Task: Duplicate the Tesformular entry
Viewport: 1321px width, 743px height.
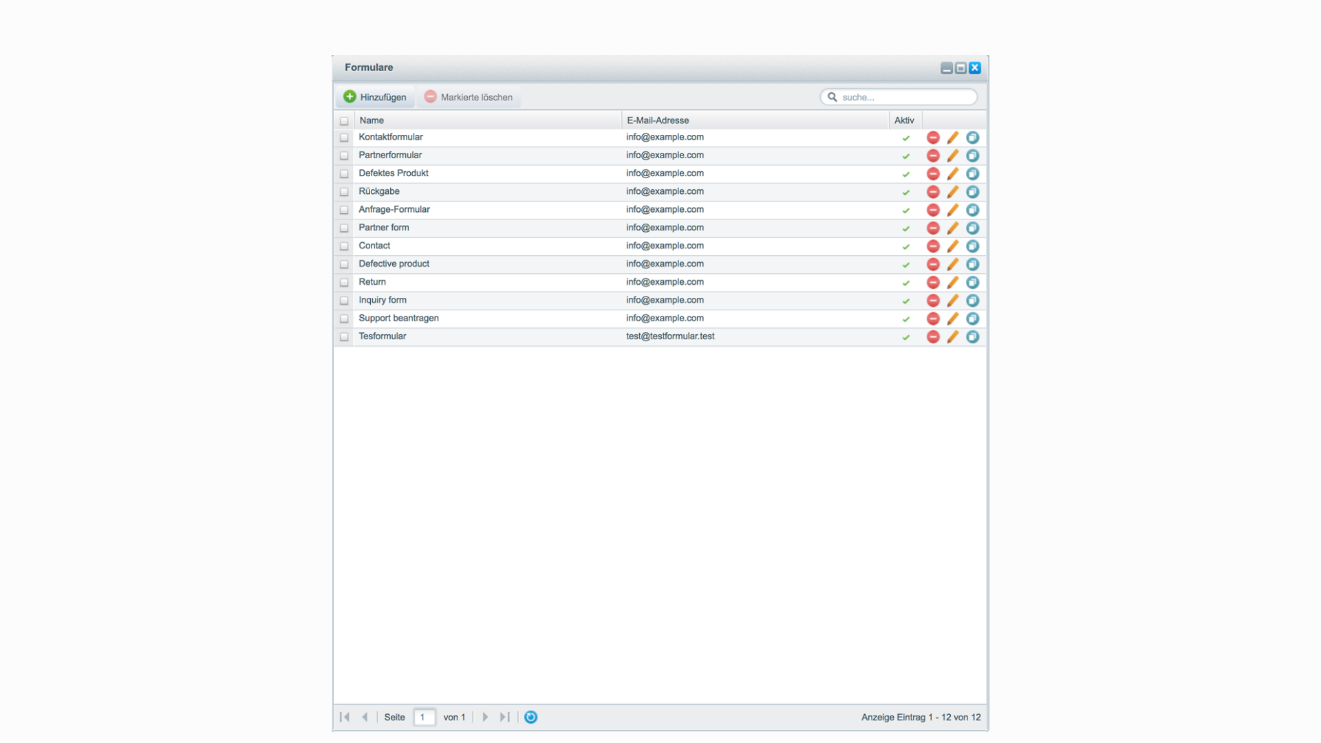Action: [x=972, y=336]
